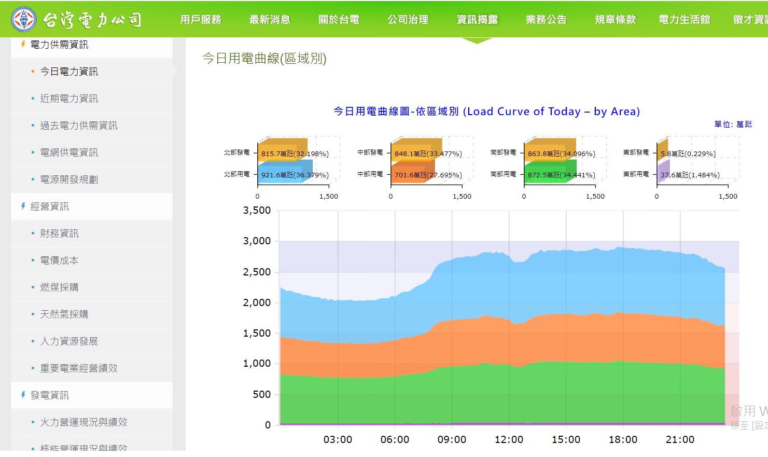Open 財務資訊 link
768x457 pixels.
coord(92,233)
